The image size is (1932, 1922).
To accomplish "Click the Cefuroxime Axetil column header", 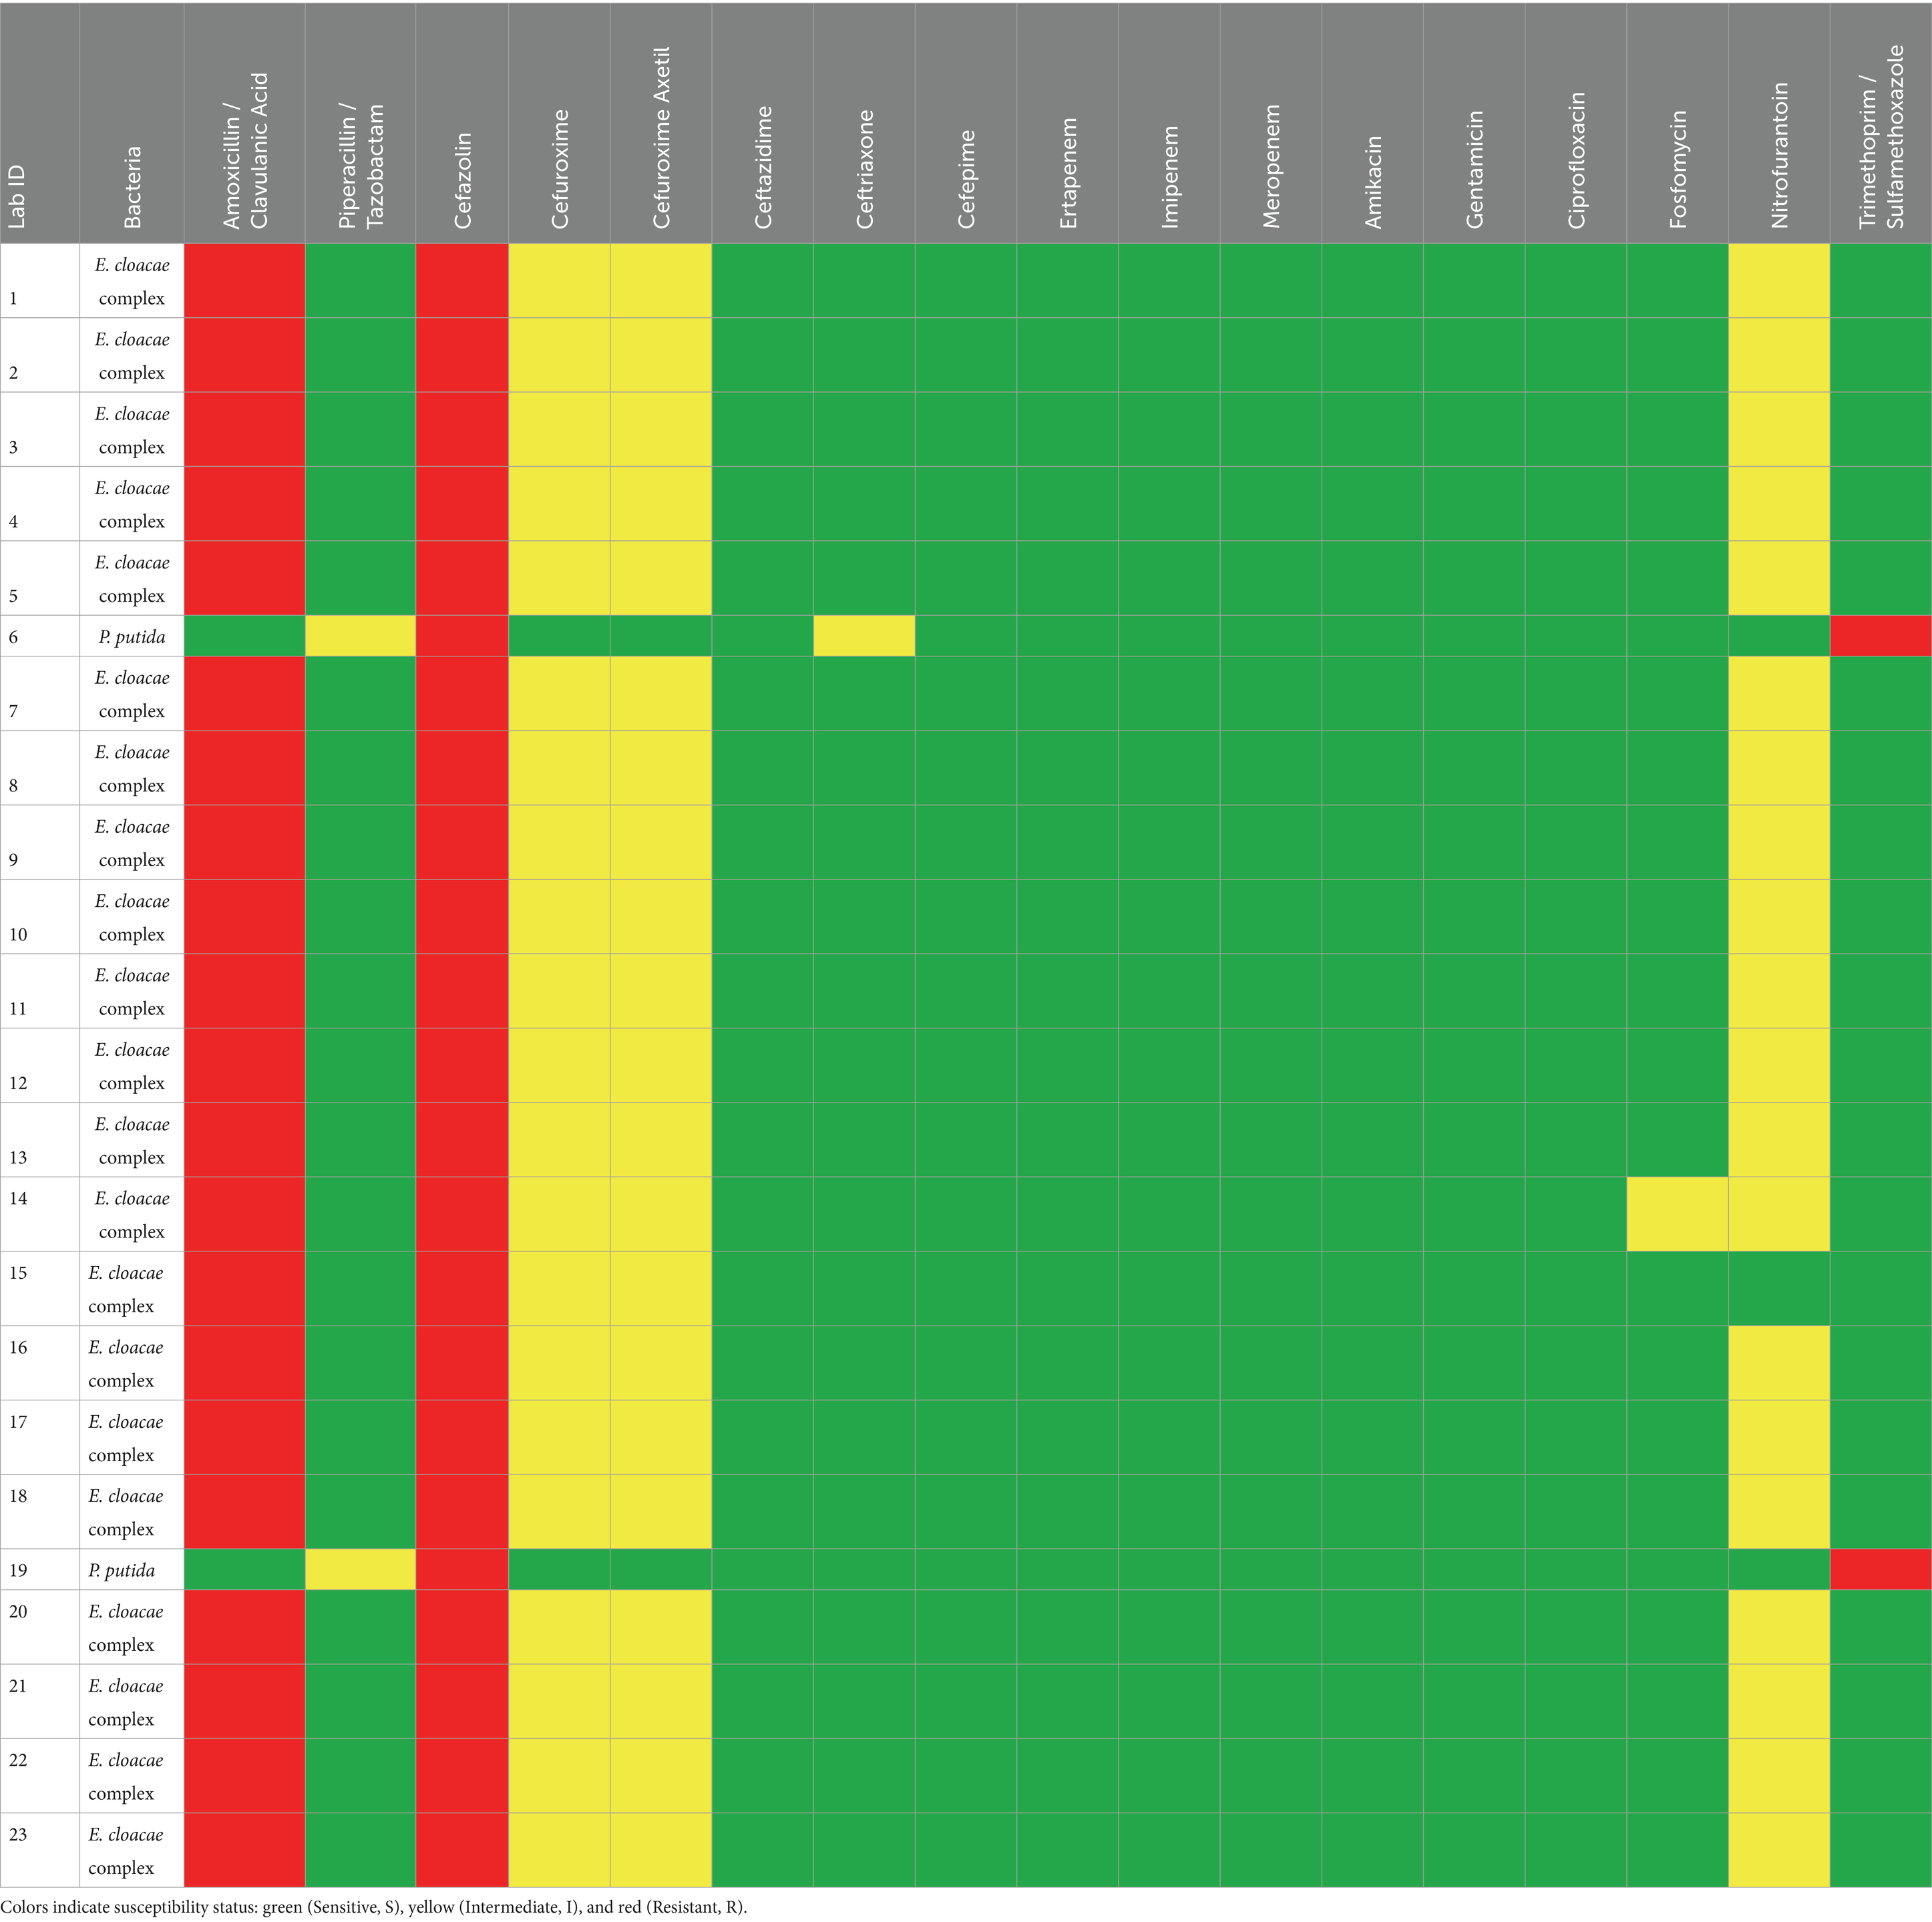I will (x=661, y=122).
